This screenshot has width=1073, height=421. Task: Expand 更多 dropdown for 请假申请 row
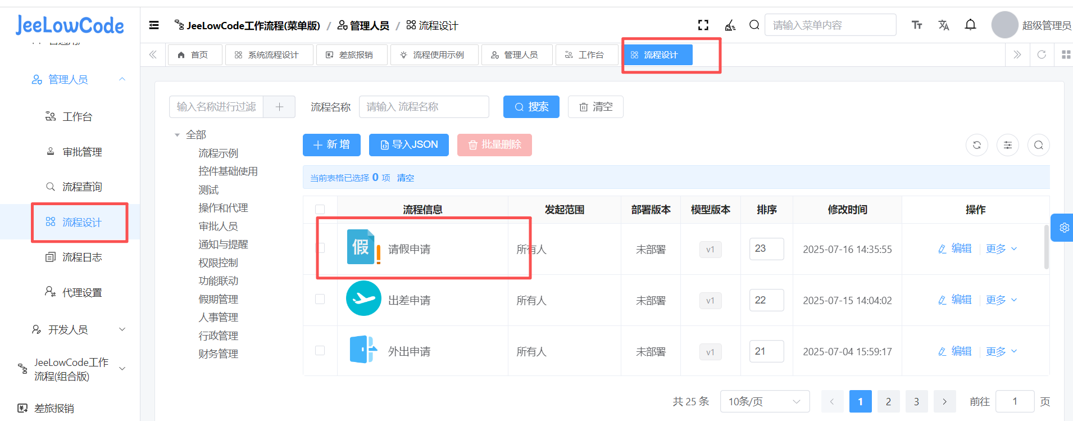click(1001, 249)
